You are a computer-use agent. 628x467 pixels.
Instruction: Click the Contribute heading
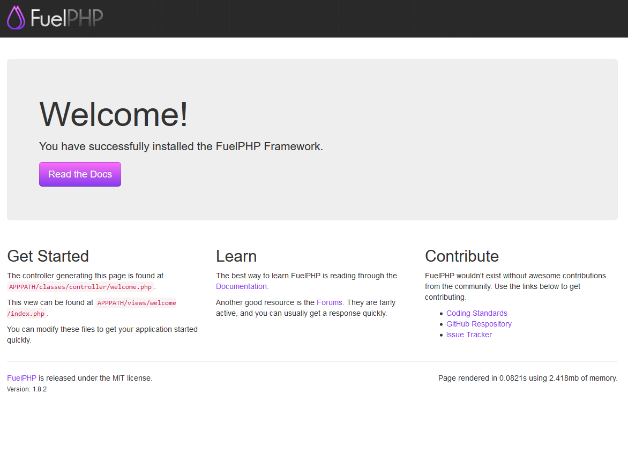pos(462,256)
